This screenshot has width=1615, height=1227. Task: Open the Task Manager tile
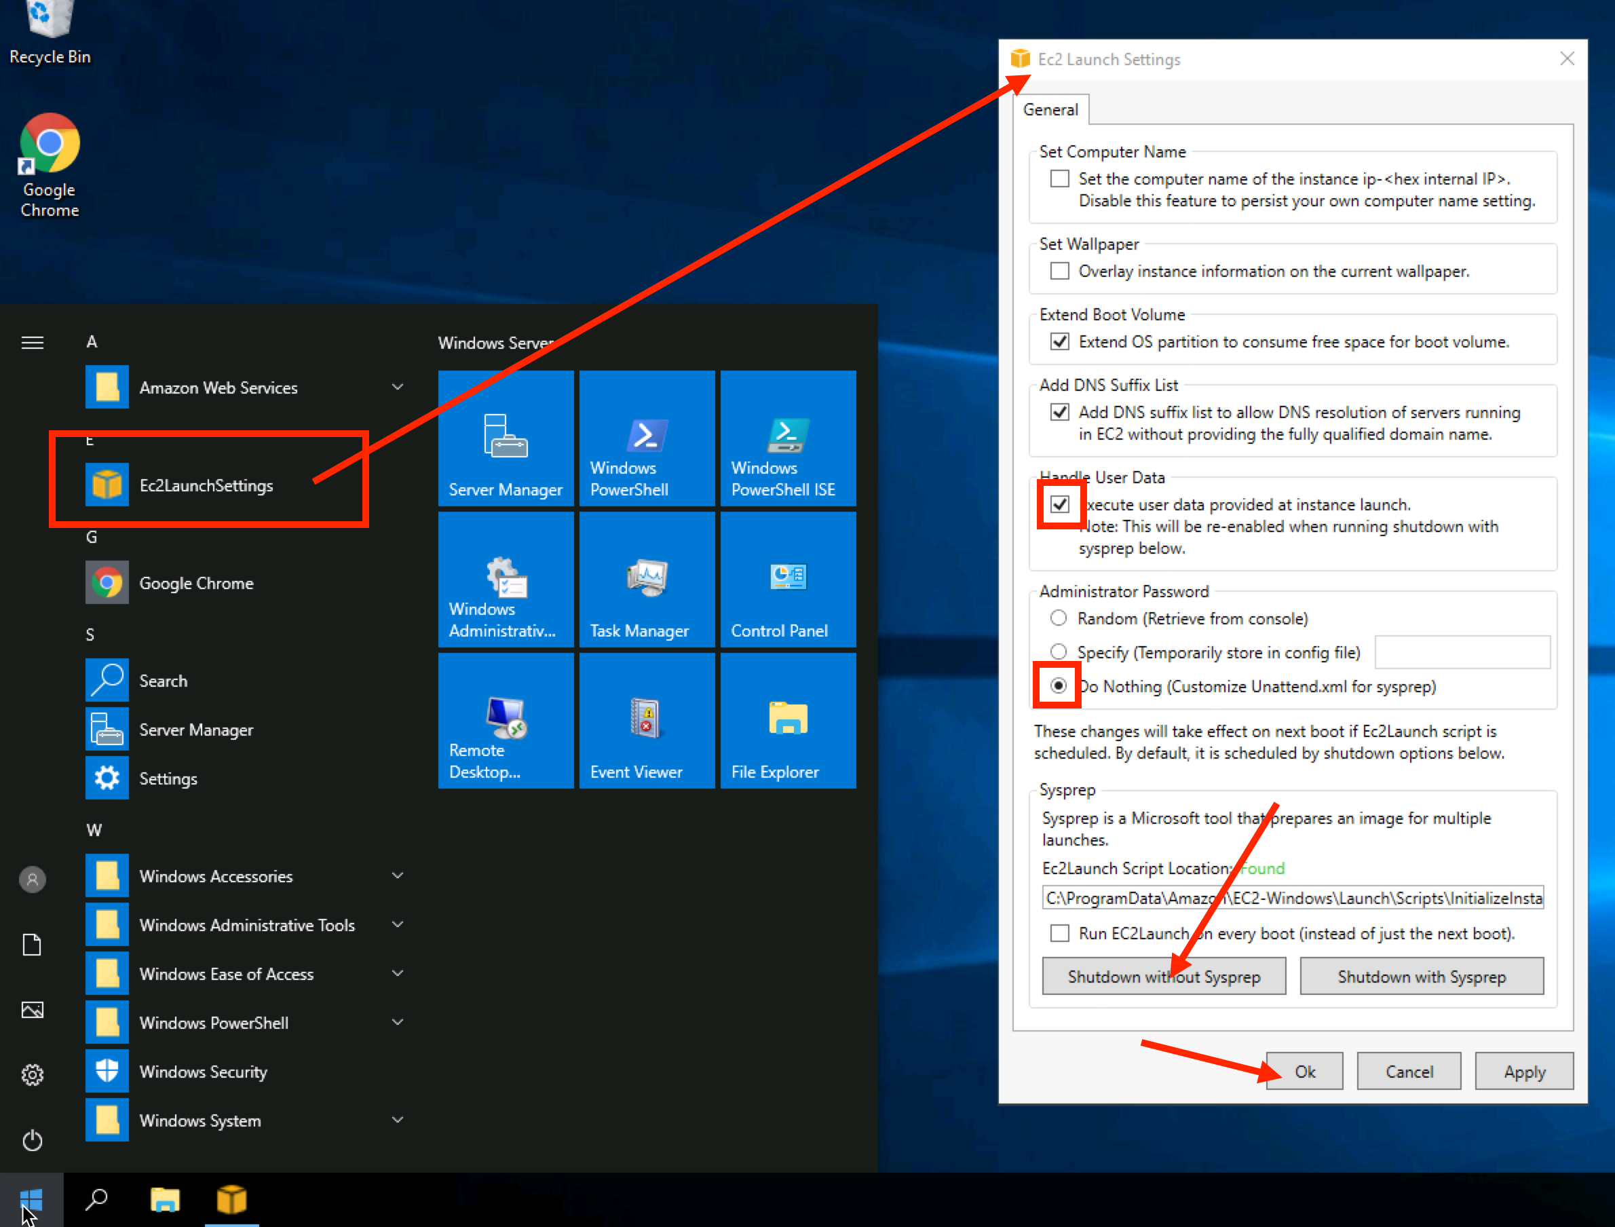[x=647, y=579]
